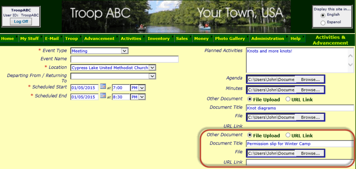Click the Activities & Advancement heading
This screenshot has height=169, width=356.
point(330,40)
